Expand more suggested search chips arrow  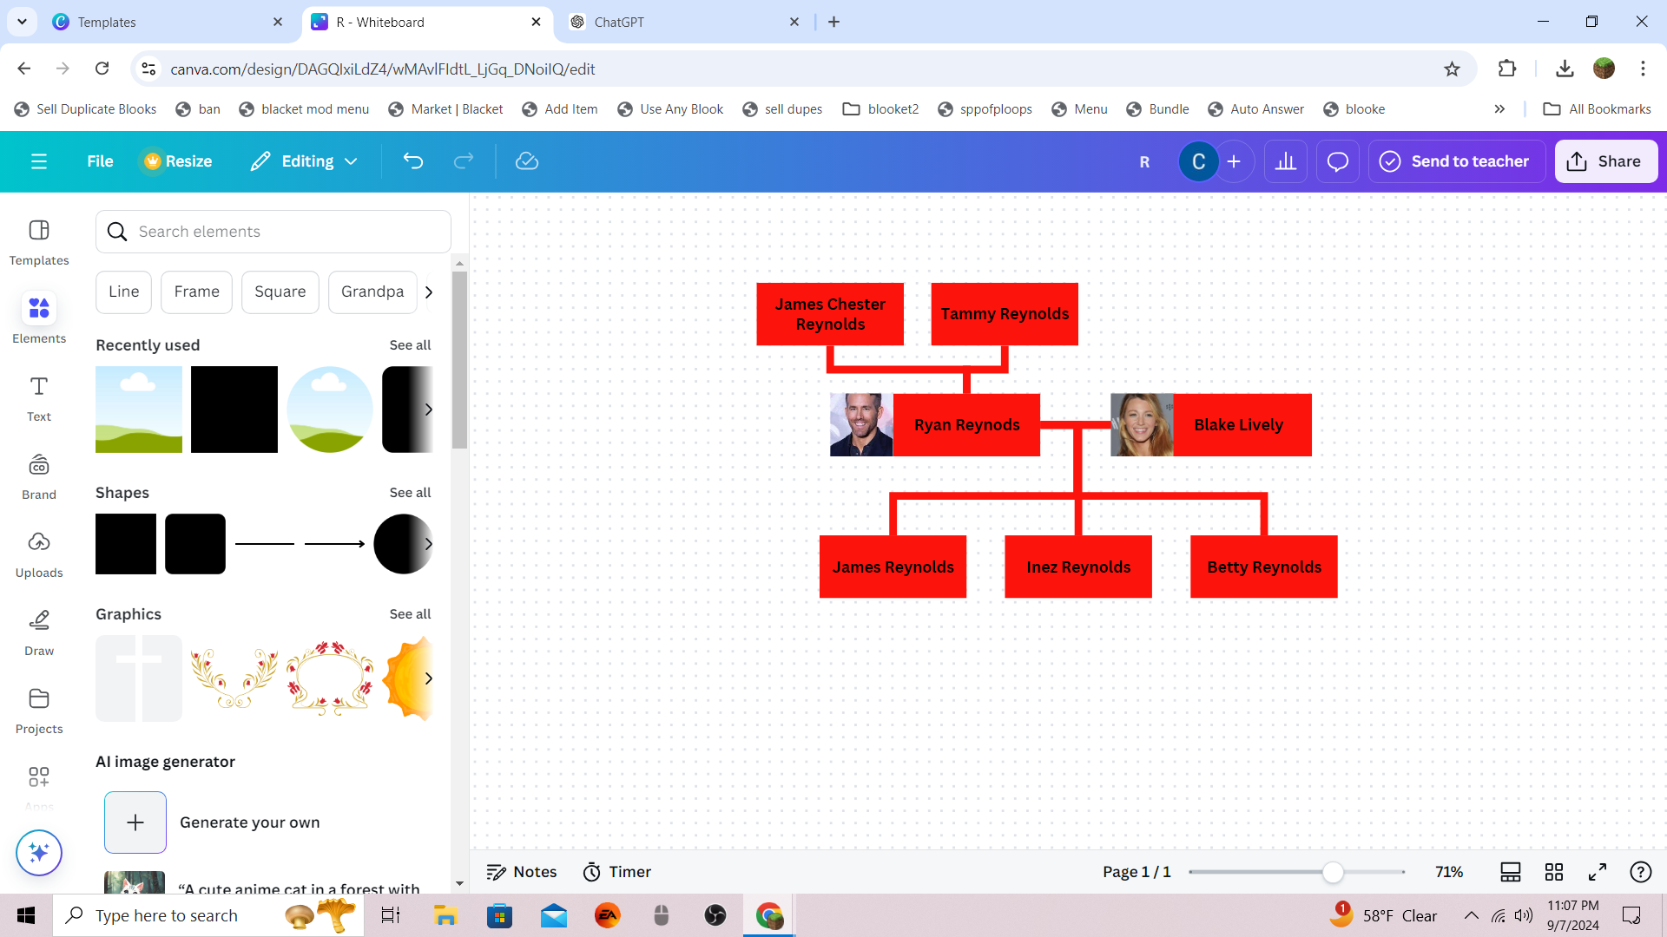pos(429,292)
